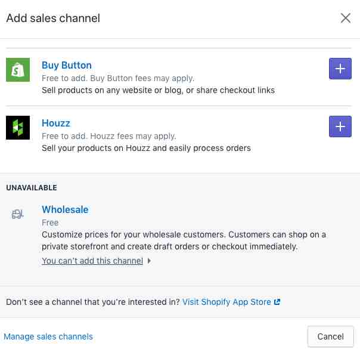Viewport: 360px width, 352px height.
Task: Add the Houzz channel with plus button
Action: (340, 126)
